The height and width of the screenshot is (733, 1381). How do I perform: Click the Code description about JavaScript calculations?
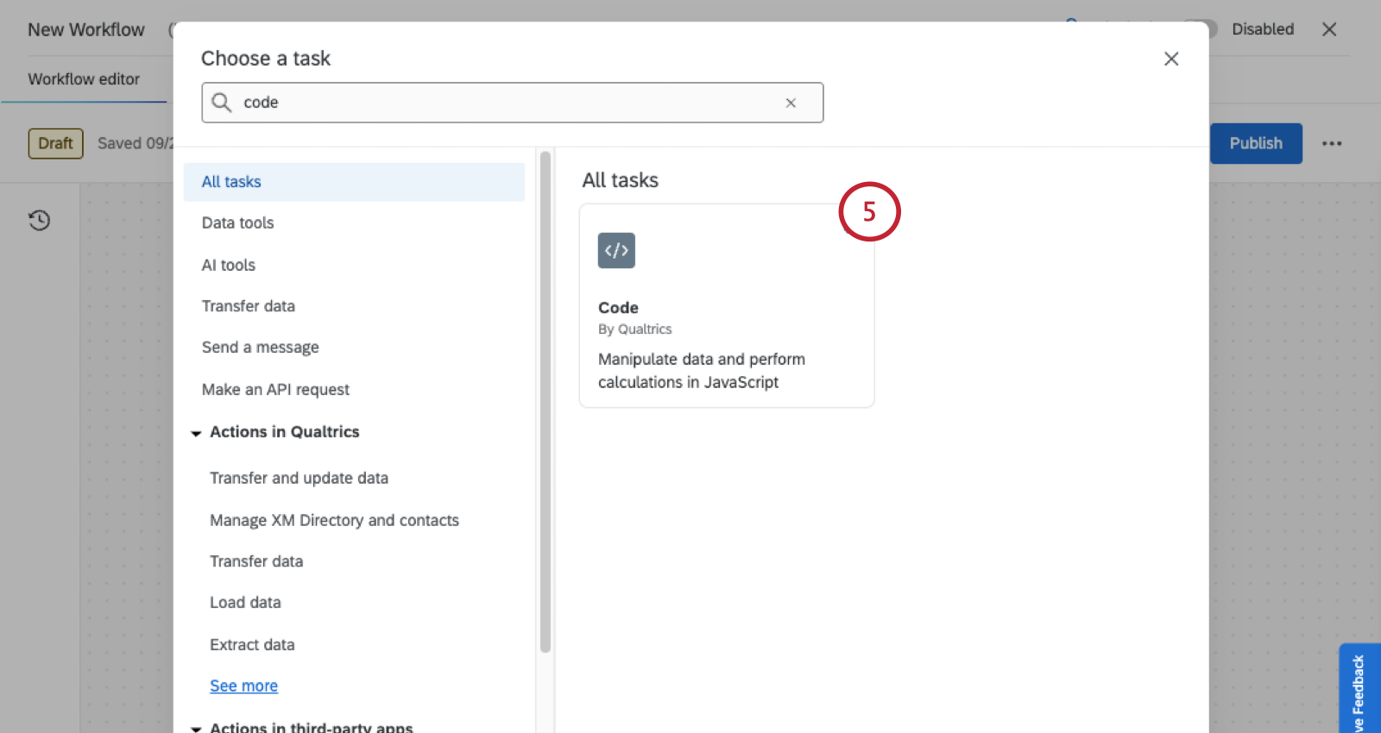(702, 371)
